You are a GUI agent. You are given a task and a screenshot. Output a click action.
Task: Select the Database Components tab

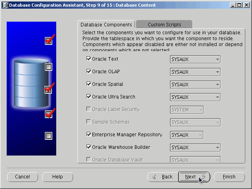pos(106,25)
